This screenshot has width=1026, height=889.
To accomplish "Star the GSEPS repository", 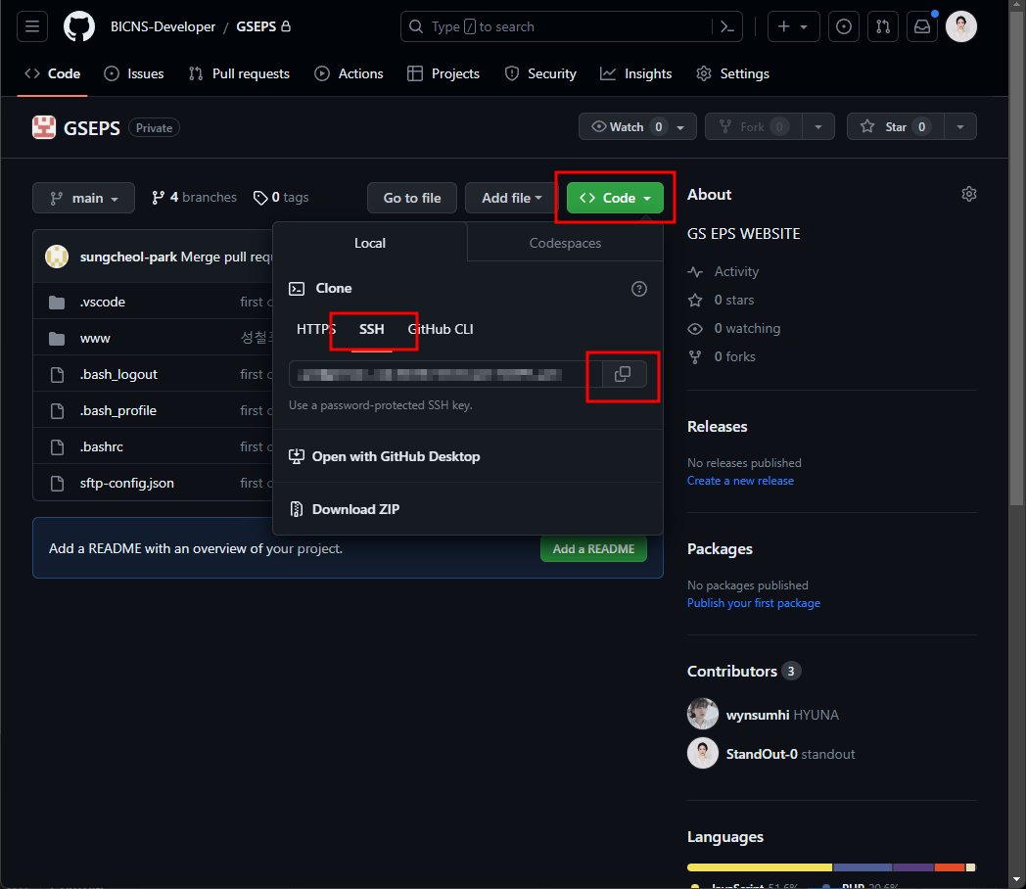I will point(895,127).
